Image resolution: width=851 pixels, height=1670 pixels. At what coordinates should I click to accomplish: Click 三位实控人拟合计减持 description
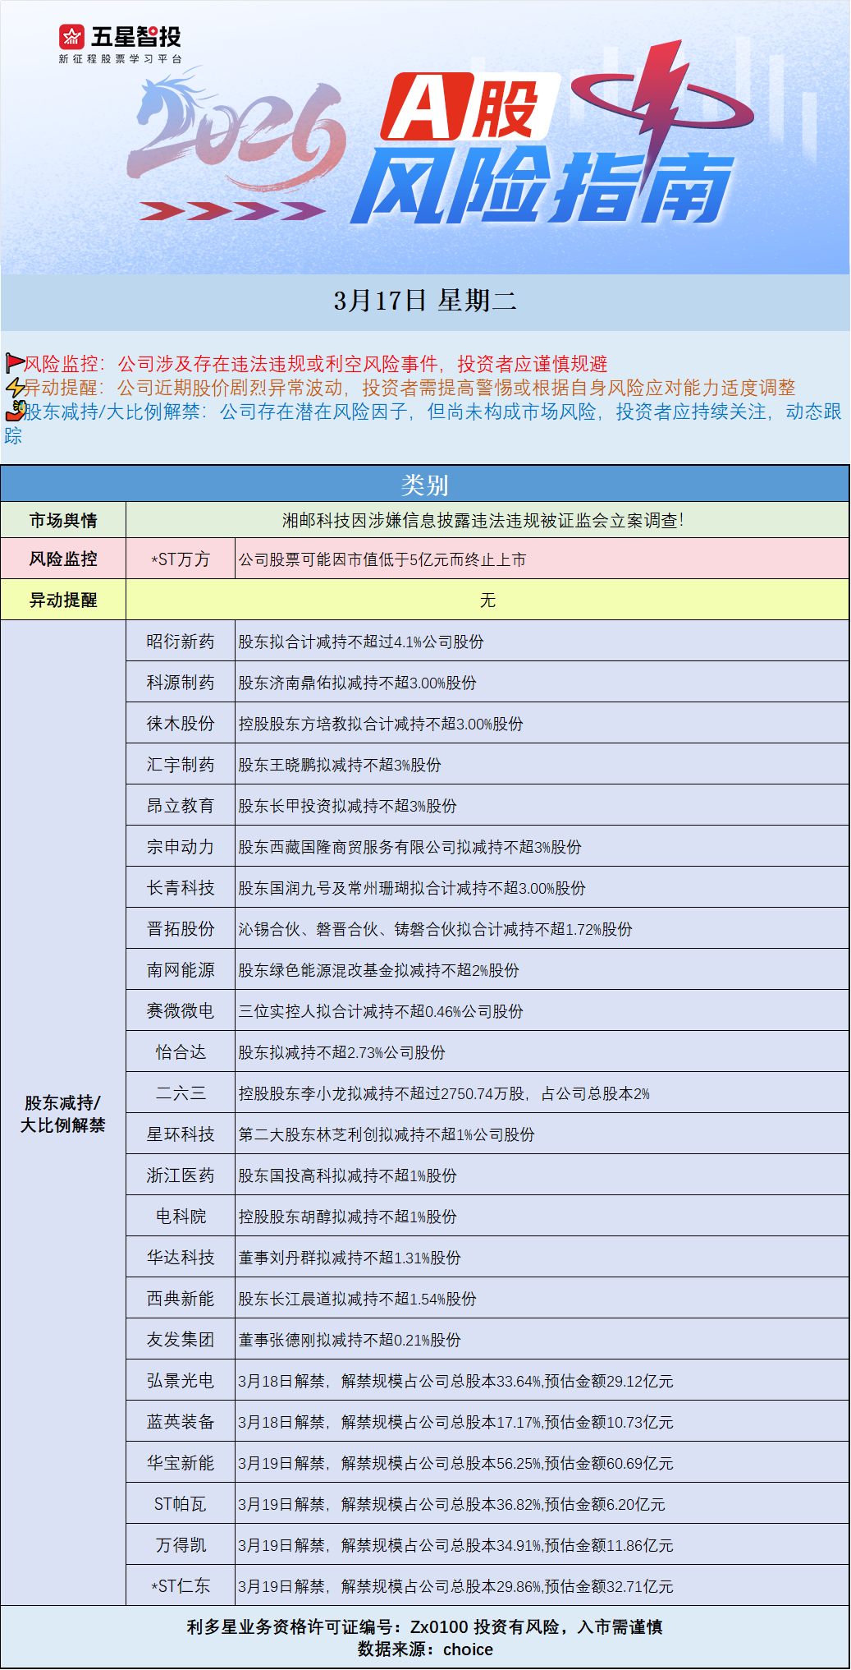pyautogui.click(x=381, y=1011)
